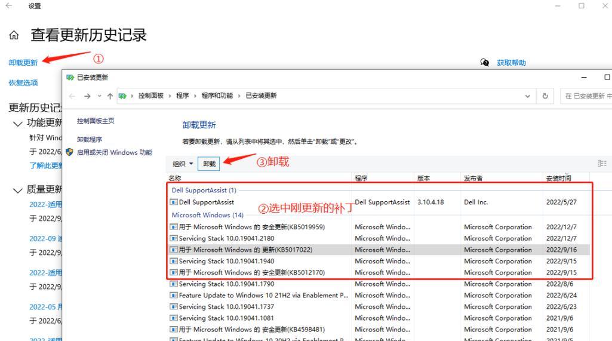Sort by 名称 column header
612x341 pixels.
pyautogui.click(x=175, y=178)
